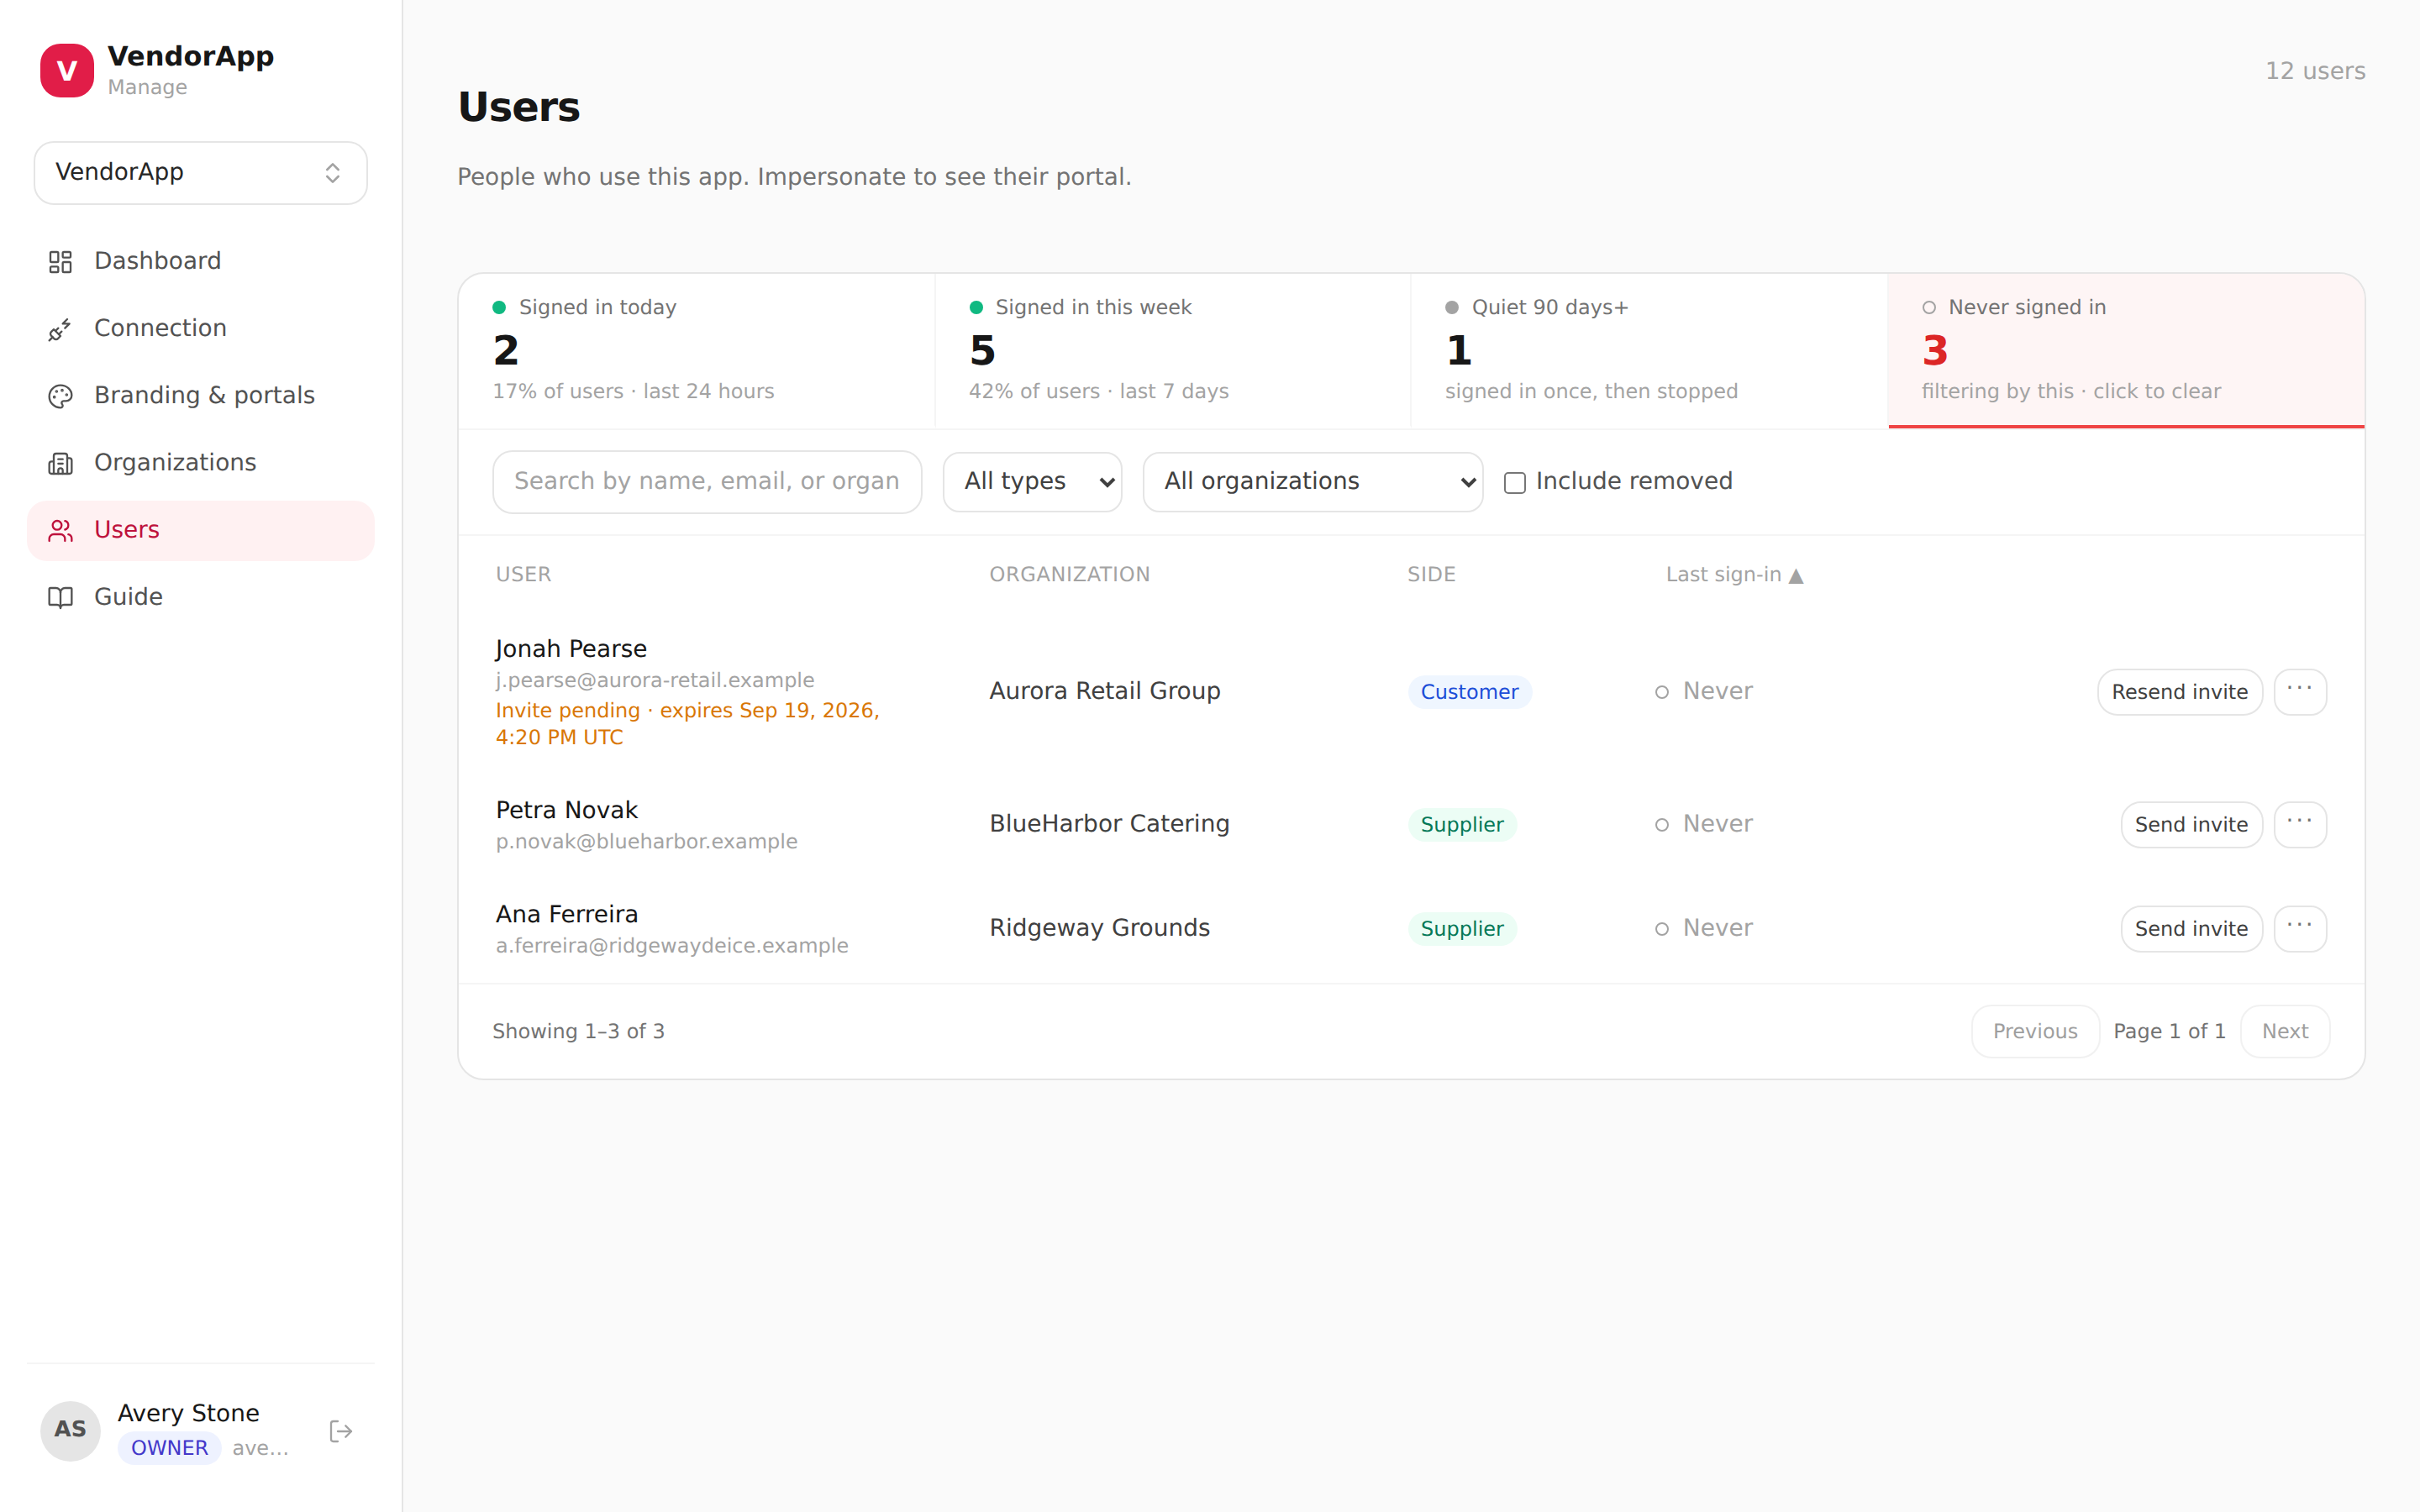The image size is (2420, 1512).
Task: Click the 12 users count
Action: [x=2315, y=71]
